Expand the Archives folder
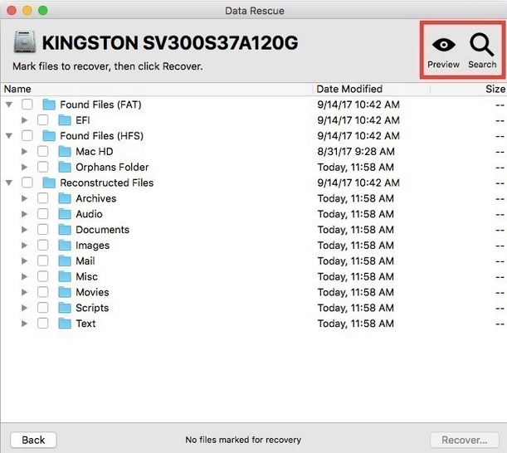 pos(24,198)
